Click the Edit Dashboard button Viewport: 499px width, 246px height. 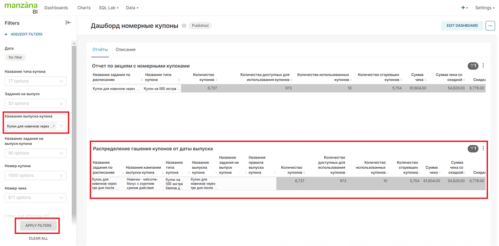coord(462,26)
